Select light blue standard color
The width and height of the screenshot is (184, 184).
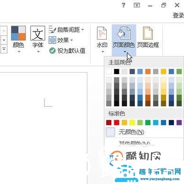[156, 123]
